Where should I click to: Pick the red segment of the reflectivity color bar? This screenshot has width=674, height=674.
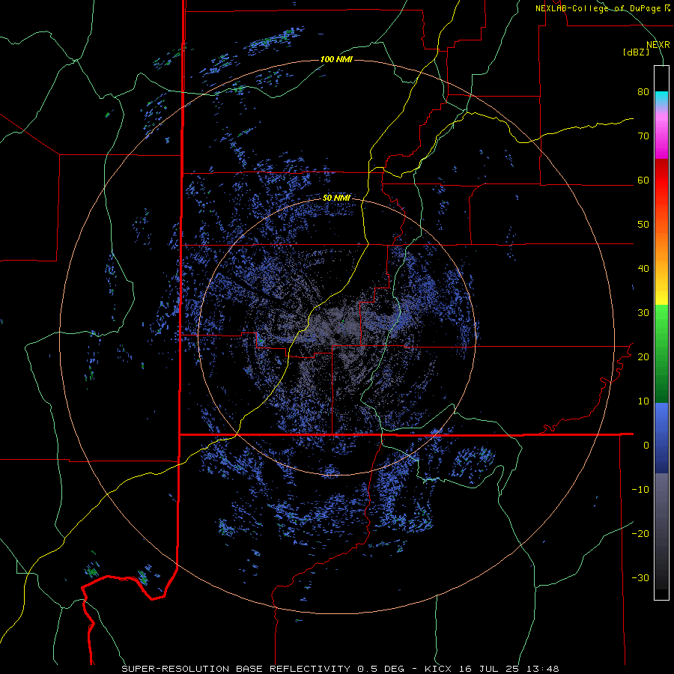tap(661, 181)
